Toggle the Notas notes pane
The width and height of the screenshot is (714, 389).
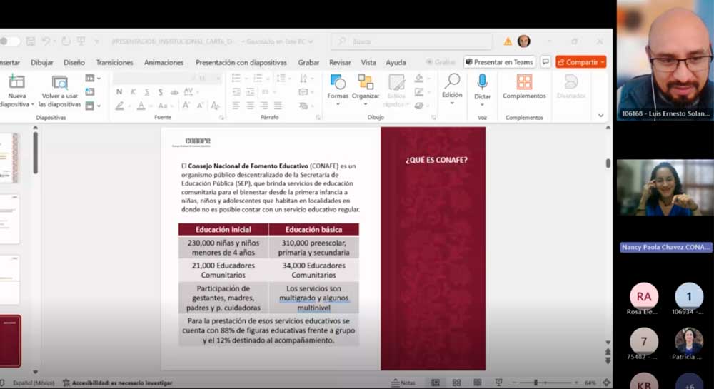pos(403,383)
